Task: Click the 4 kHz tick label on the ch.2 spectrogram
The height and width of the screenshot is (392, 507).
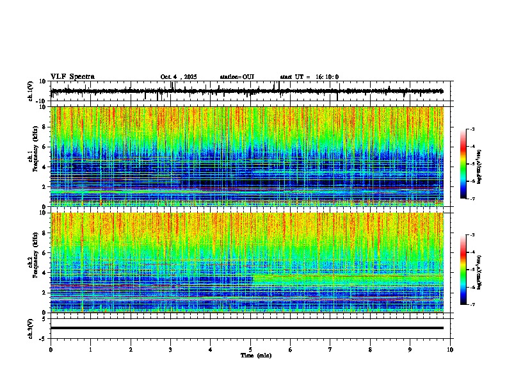Action: point(45,273)
